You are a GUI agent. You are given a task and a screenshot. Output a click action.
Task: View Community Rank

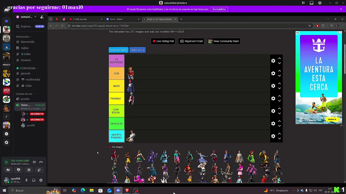click(x=224, y=41)
